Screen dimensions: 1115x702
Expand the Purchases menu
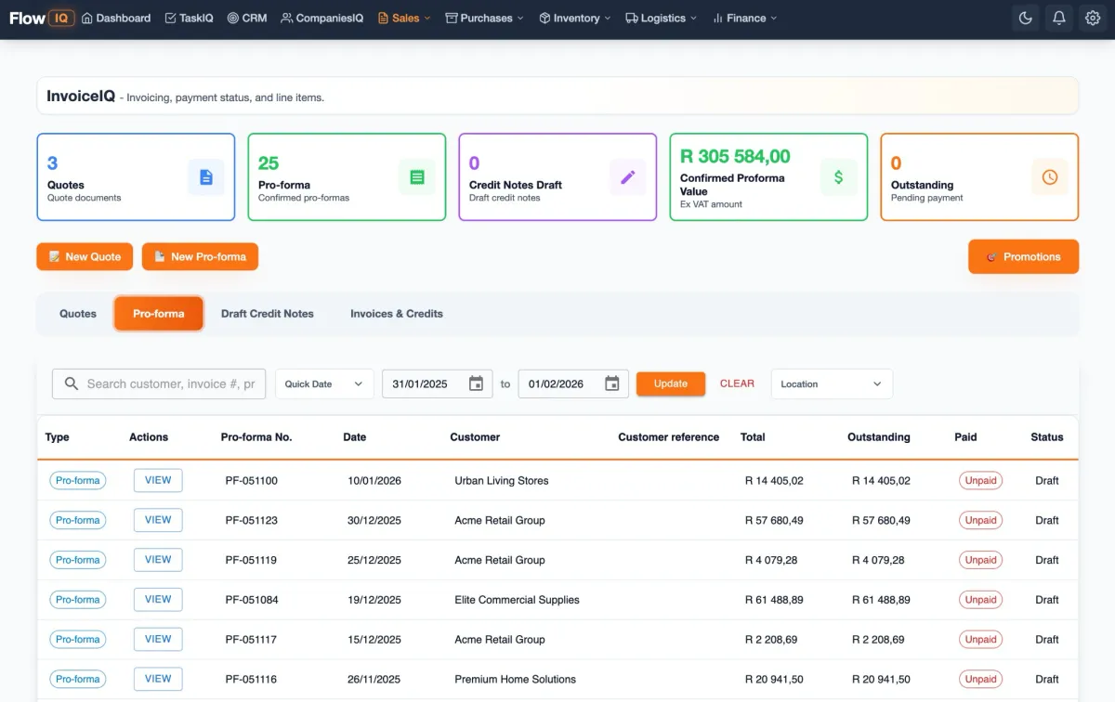point(484,18)
